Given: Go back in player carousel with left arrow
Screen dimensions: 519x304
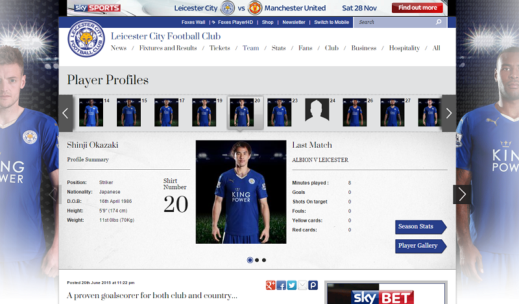Looking at the screenshot, I should [66, 113].
